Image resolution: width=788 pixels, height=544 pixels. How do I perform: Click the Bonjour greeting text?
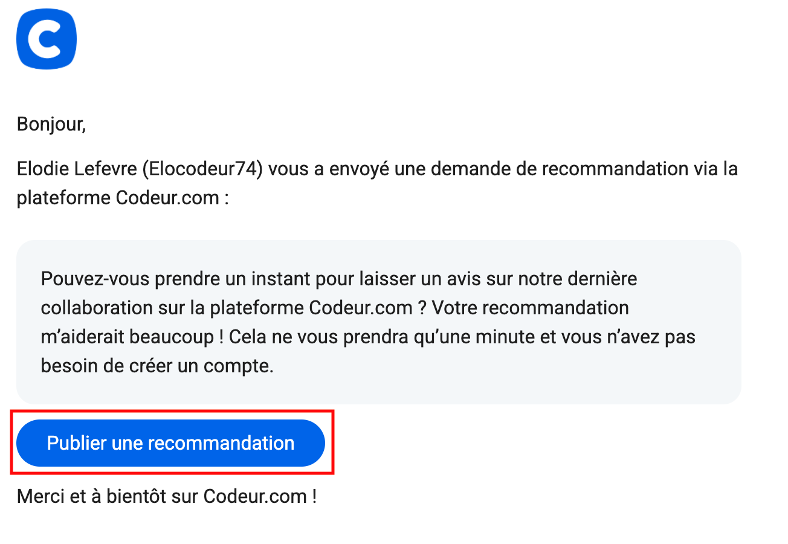tap(51, 124)
